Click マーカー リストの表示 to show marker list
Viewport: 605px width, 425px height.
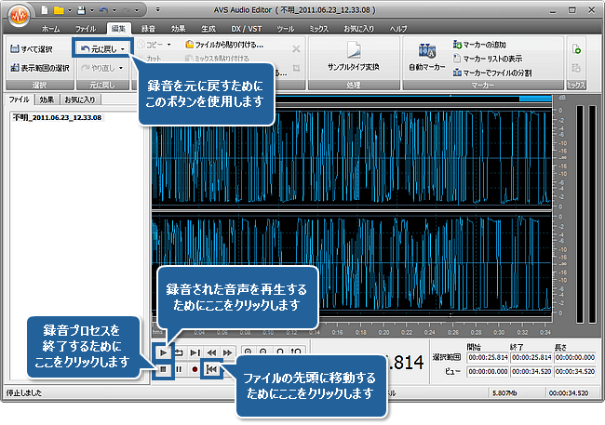[488, 59]
